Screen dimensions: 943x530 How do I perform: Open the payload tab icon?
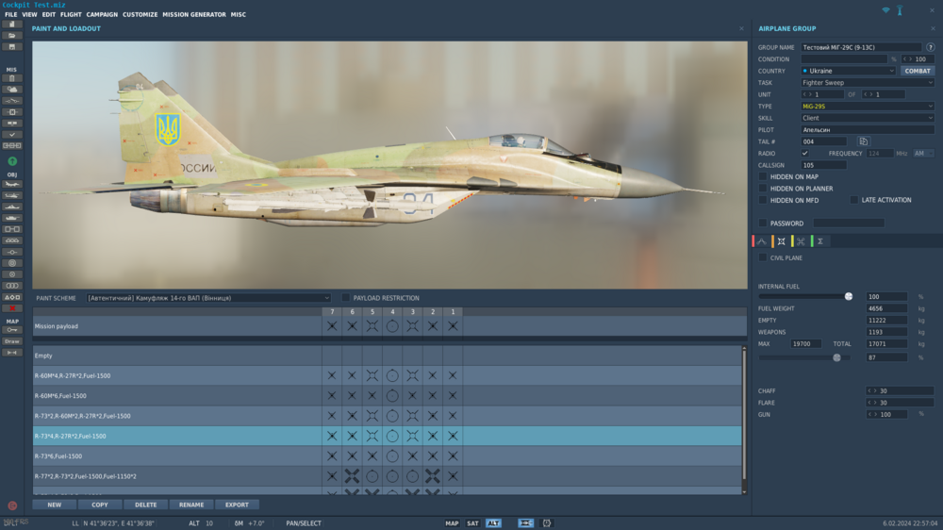[x=781, y=241]
